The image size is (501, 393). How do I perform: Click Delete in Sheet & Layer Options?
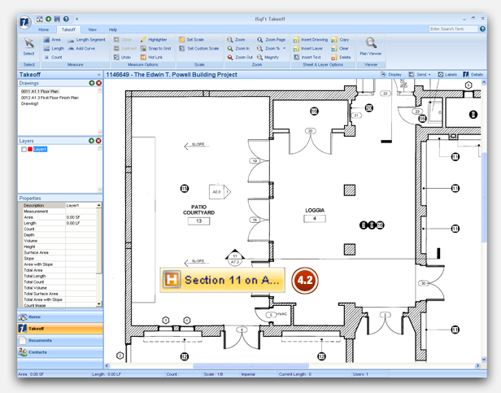pos(342,57)
